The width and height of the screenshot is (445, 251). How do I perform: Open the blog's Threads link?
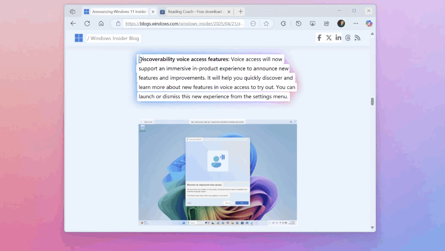(348, 38)
